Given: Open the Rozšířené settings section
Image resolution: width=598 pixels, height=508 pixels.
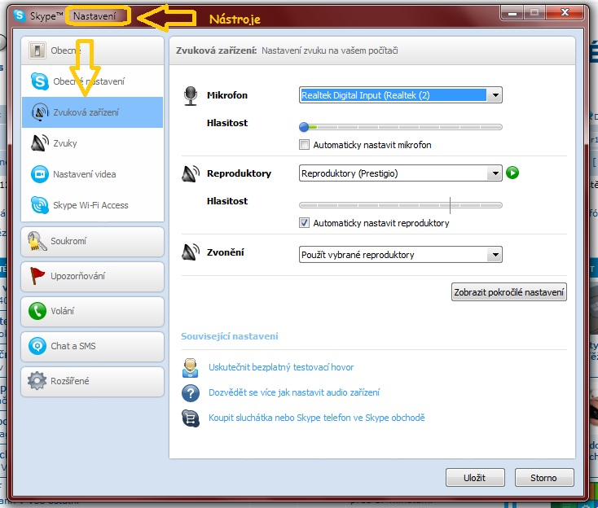Looking at the screenshot, I should (x=92, y=381).
